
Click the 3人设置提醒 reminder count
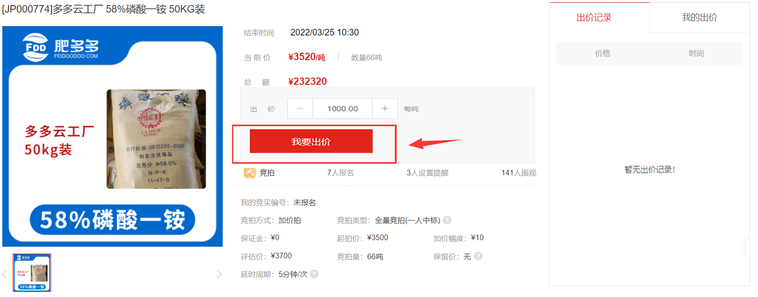427,173
